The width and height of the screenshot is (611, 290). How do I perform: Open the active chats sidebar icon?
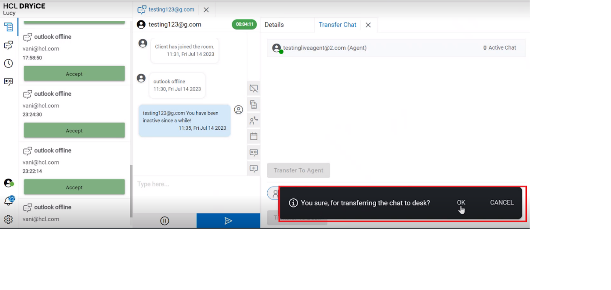(9, 45)
